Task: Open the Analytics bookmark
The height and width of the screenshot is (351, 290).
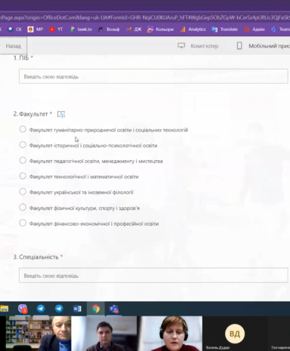Action: [x=193, y=29]
